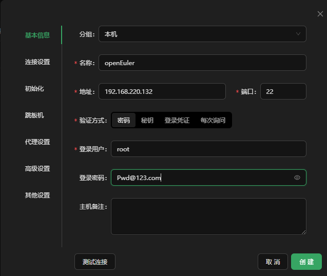Close the dialog with the X icon

[320, 14]
